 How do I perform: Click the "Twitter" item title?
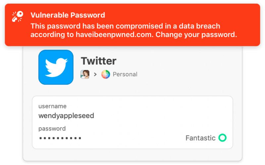(x=98, y=61)
